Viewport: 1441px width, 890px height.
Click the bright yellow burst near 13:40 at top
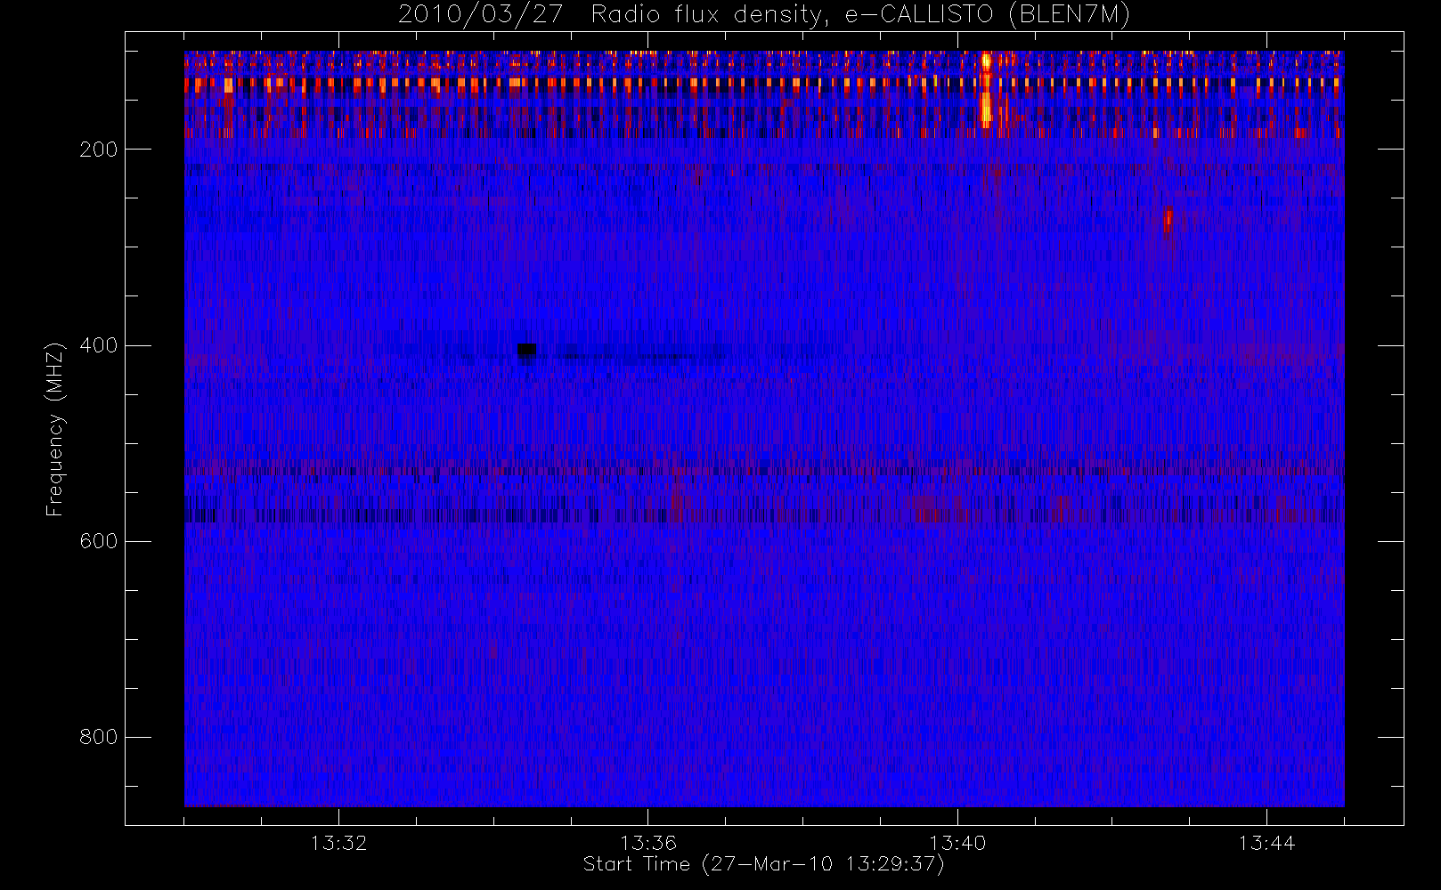986,89
